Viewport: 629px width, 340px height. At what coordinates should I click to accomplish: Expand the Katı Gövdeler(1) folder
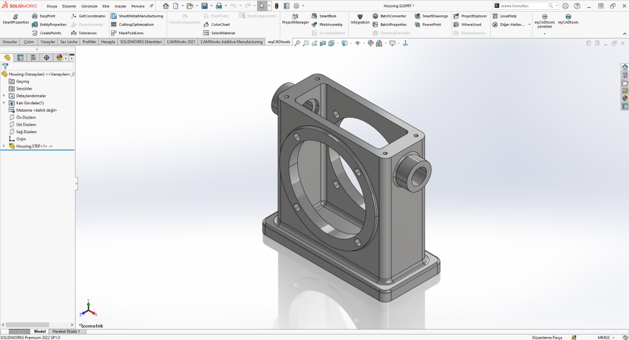(4, 103)
